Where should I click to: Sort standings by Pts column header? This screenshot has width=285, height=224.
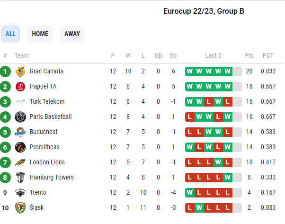click(x=249, y=55)
